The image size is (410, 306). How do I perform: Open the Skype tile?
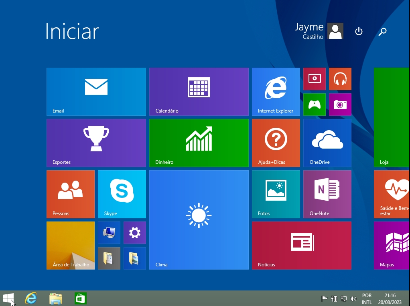click(x=122, y=194)
